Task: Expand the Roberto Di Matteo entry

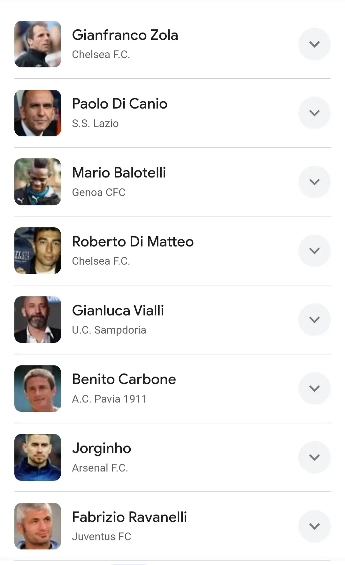Action: pos(314,251)
